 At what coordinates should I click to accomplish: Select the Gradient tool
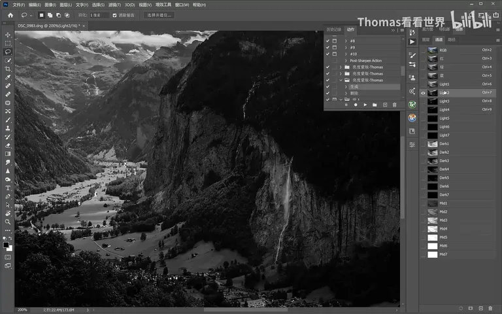click(8, 154)
